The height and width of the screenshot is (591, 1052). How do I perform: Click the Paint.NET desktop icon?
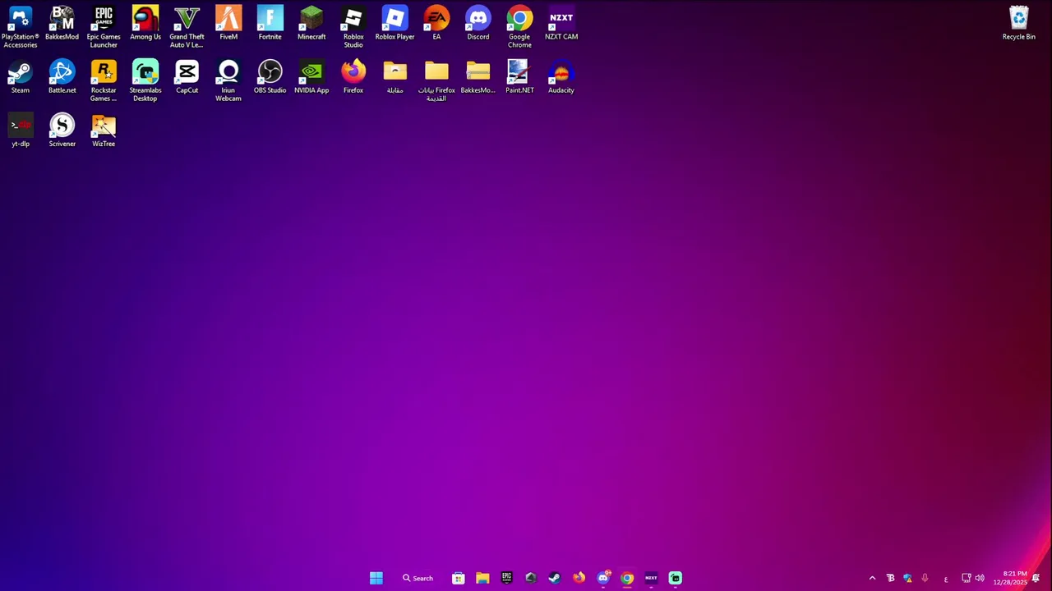click(x=519, y=77)
